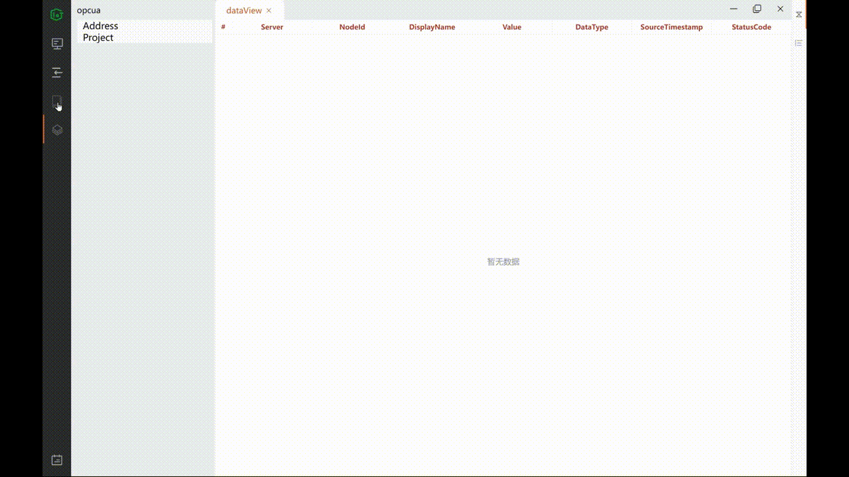The height and width of the screenshot is (477, 849).
Task: Click the green hexagon app logo
Action: click(57, 15)
